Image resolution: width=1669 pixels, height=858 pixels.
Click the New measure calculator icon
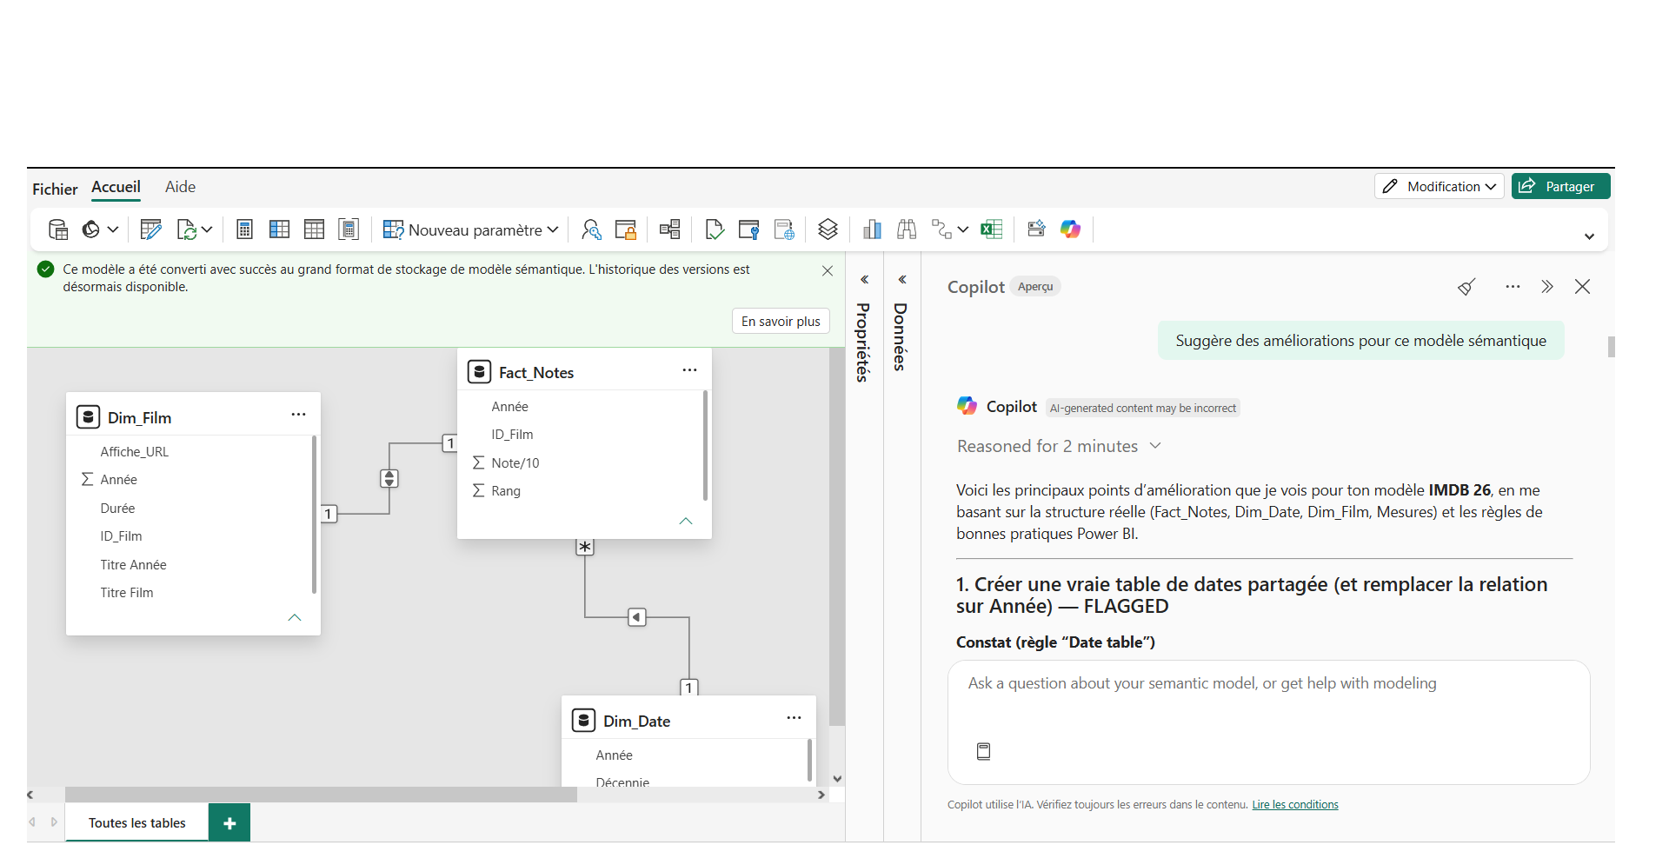244,229
